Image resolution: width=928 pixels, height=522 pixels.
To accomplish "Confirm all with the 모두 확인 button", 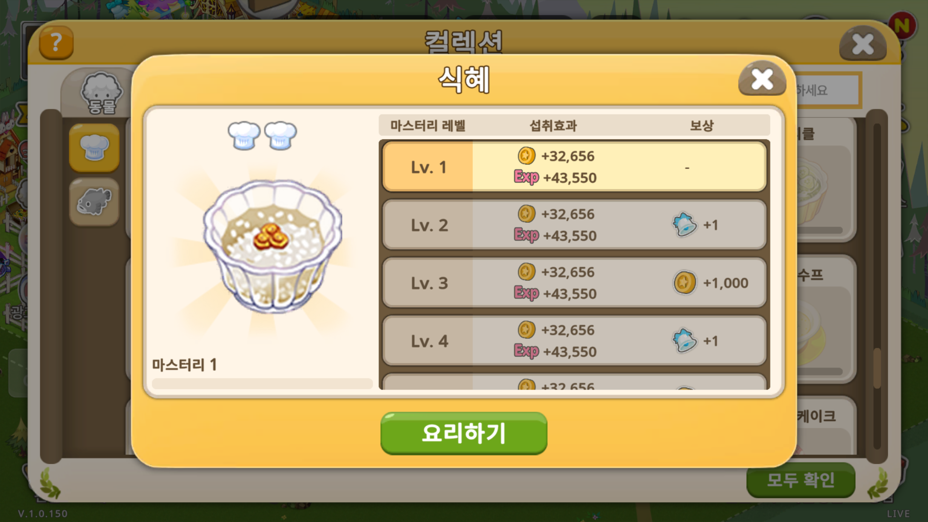I will click(x=801, y=480).
